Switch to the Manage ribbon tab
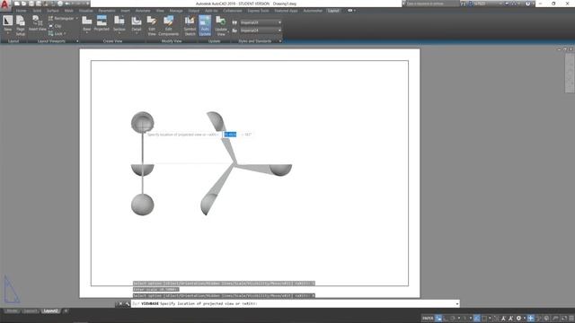Image resolution: width=575 pixels, height=323 pixels. tap(176, 11)
